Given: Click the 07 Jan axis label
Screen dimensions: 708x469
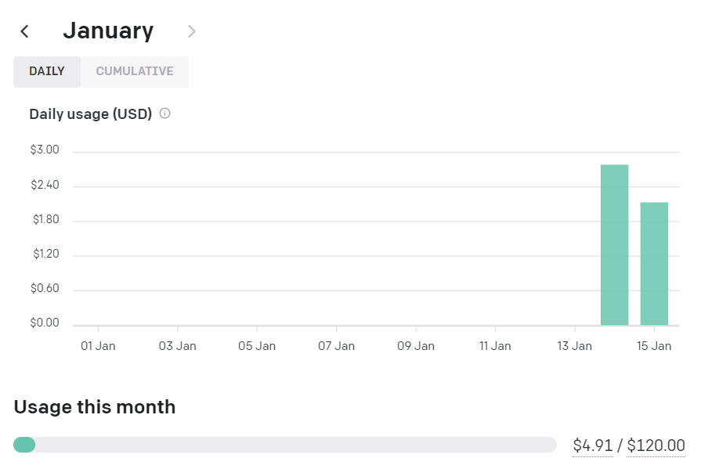Looking at the screenshot, I should pyautogui.click(x=337, y=346).
